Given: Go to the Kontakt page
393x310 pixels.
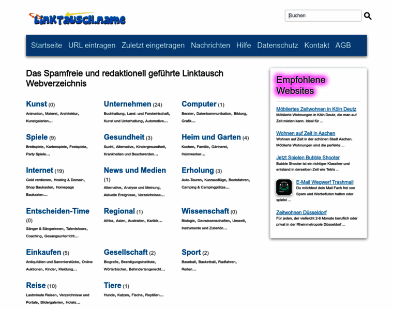Looking at the screenshot, I should tap(316, 45).
